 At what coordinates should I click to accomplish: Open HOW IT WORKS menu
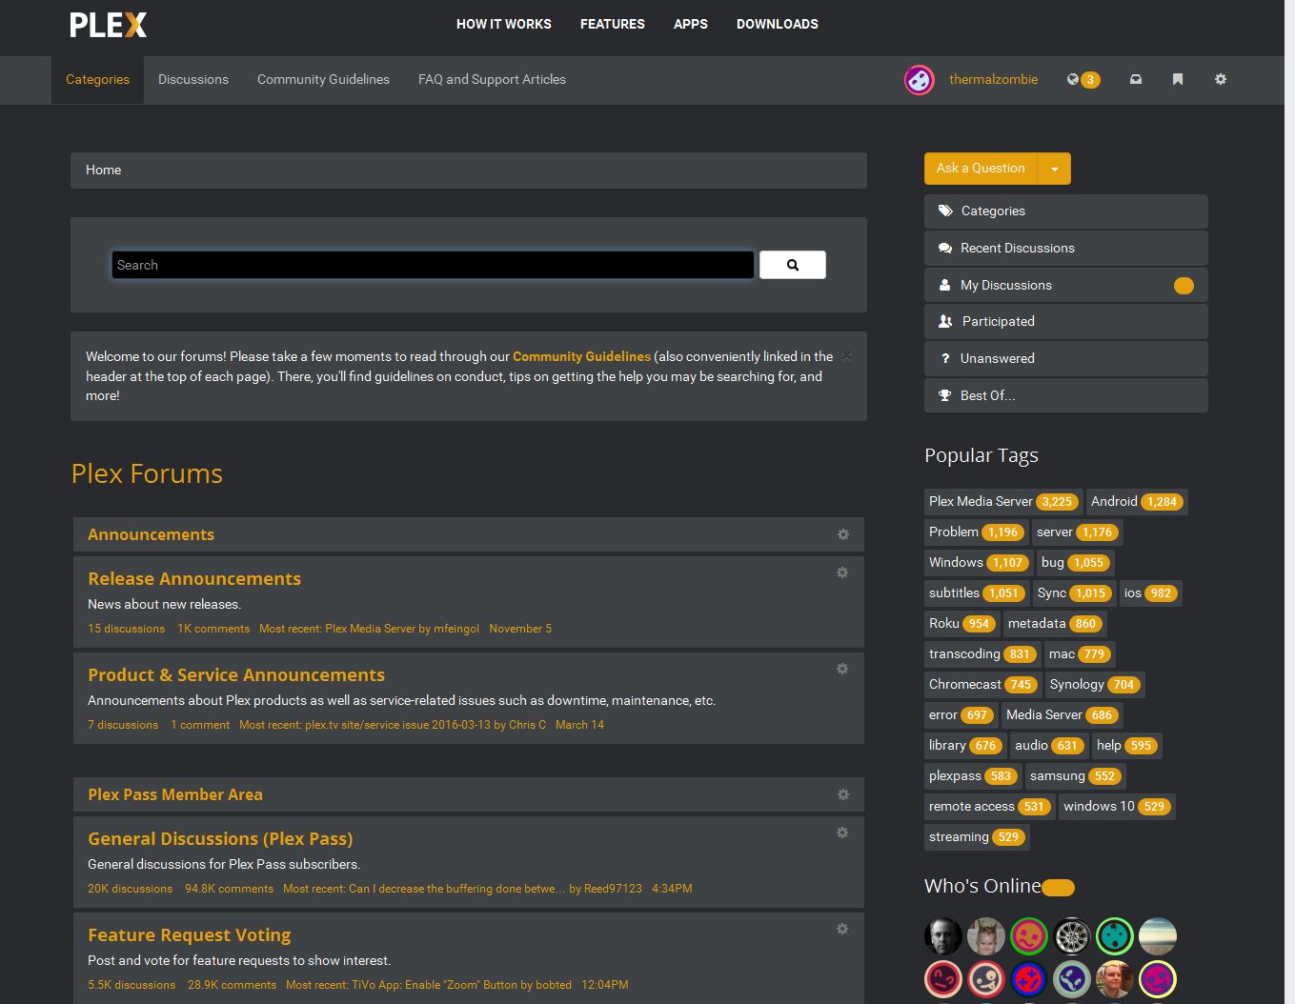click(504, 24)
